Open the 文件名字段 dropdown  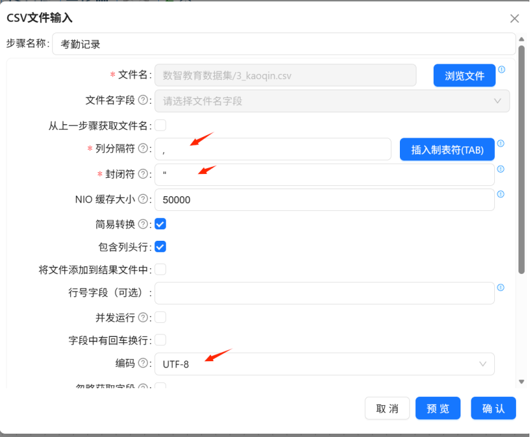coord(332,101)
